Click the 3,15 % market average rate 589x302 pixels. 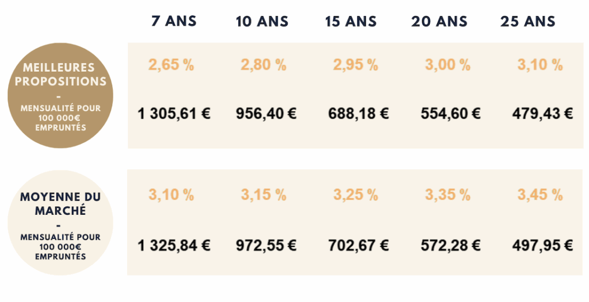click(263, 195)
